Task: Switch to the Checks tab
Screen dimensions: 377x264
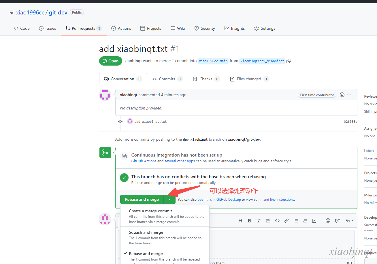Action: pyautogui.click(x=206, y=79)
